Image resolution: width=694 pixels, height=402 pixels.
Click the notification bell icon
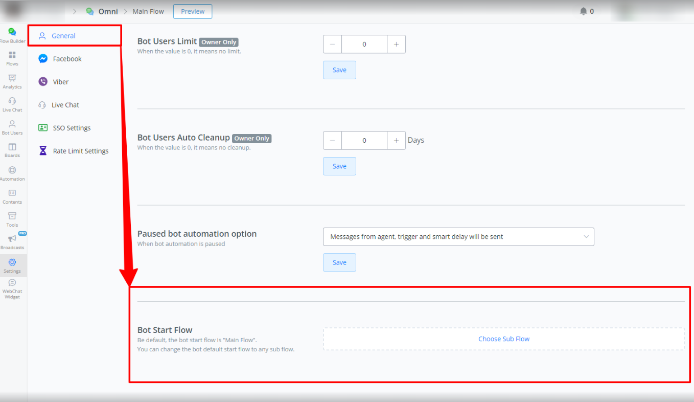(583, 11)
